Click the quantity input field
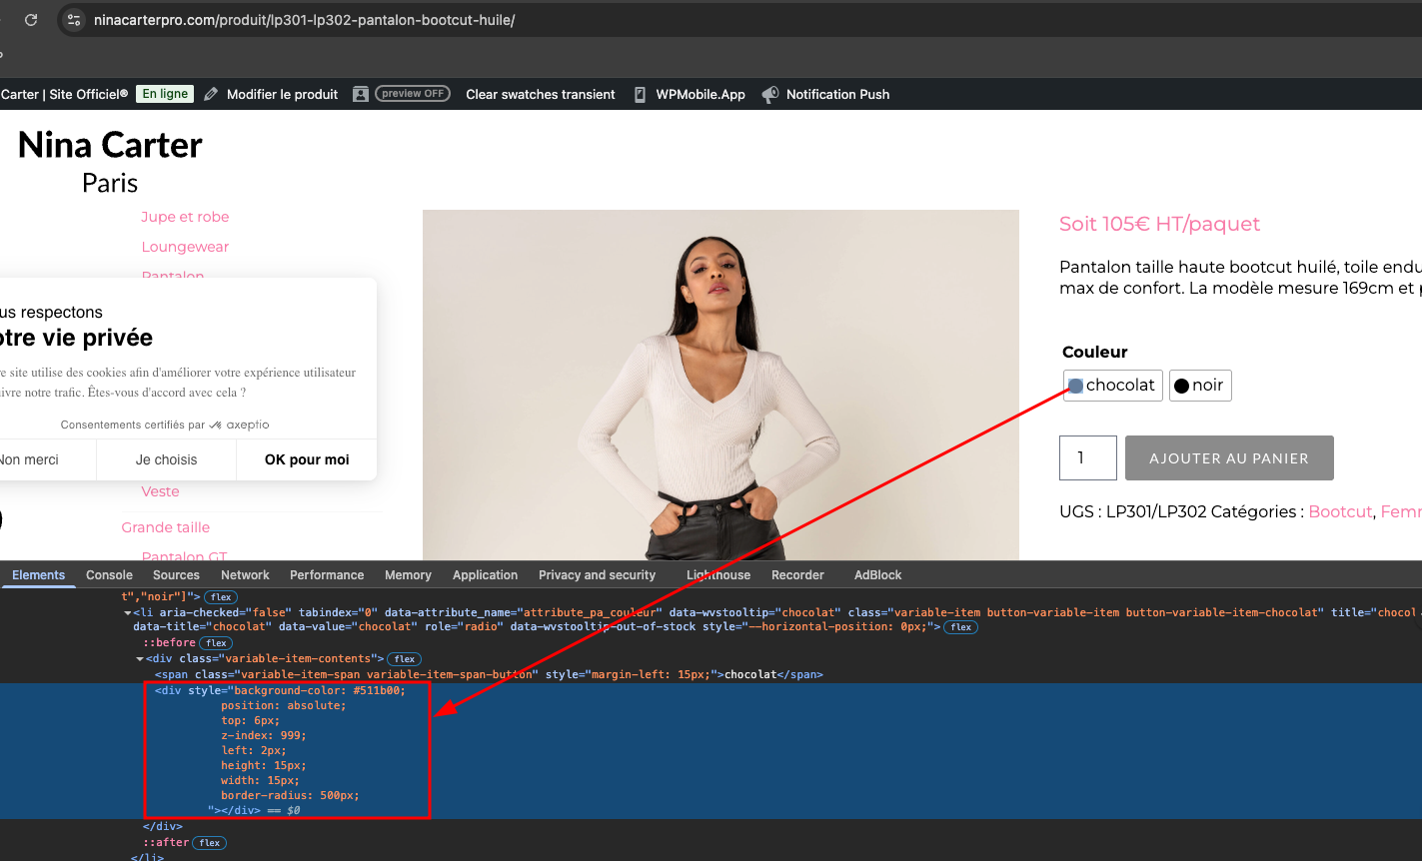Screen dimensions: 1422x861 point(1088,458)
